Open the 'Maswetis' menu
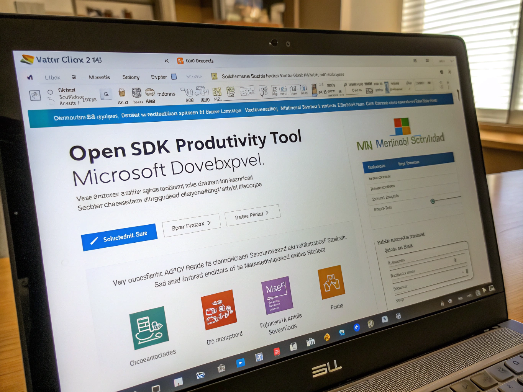The width and height of the screenshot is (523, 392). tap(99, 77)
